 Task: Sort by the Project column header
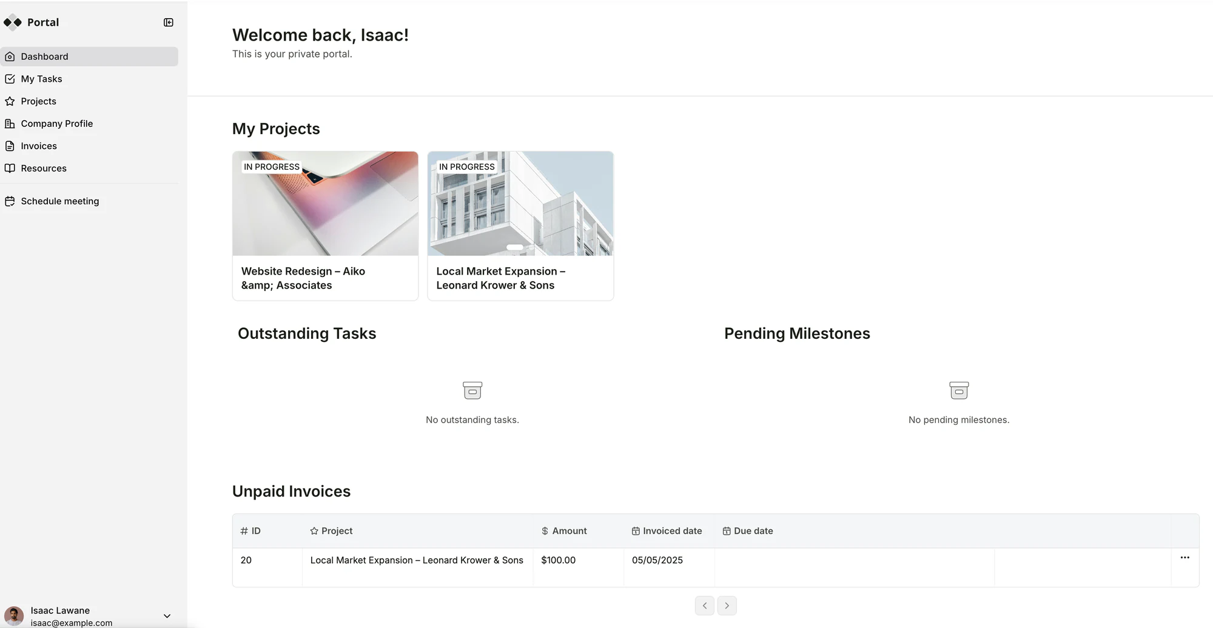418,531
